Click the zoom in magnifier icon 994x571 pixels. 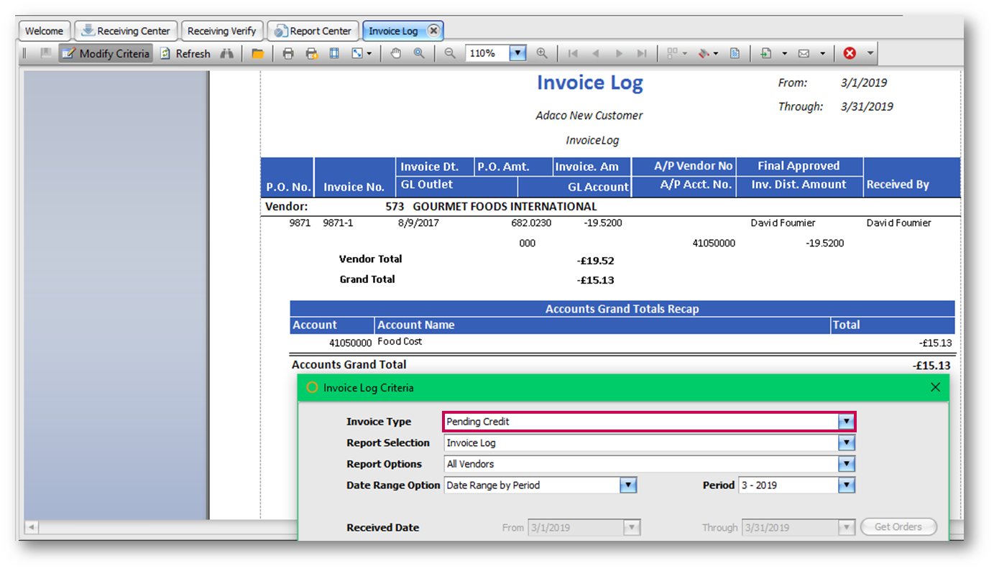pos(542,54)
